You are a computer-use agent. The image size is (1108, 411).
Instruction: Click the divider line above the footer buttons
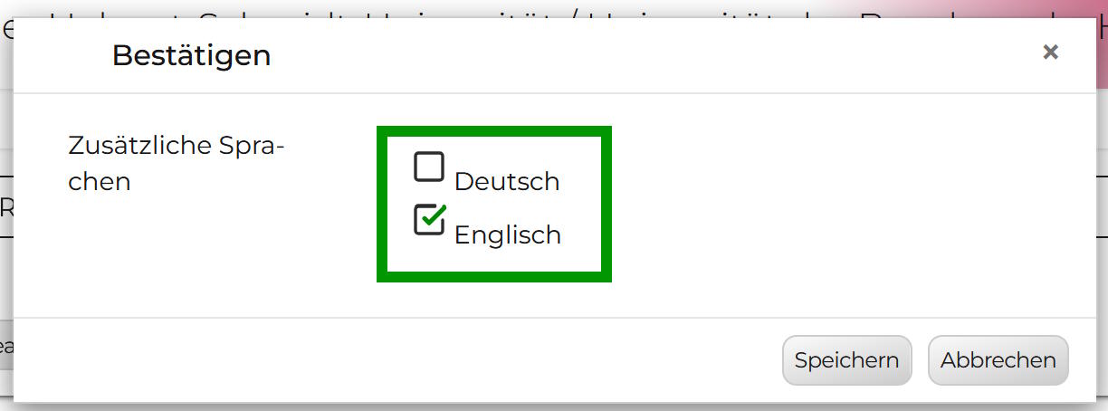pos(543,318)
